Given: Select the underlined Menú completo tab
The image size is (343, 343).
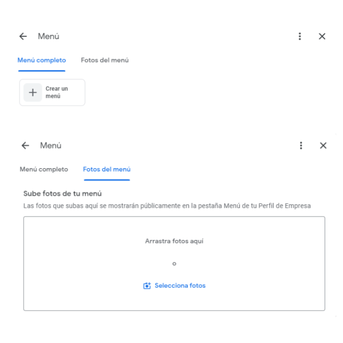Looking at the screenshot, I should (x=42, y=60).
